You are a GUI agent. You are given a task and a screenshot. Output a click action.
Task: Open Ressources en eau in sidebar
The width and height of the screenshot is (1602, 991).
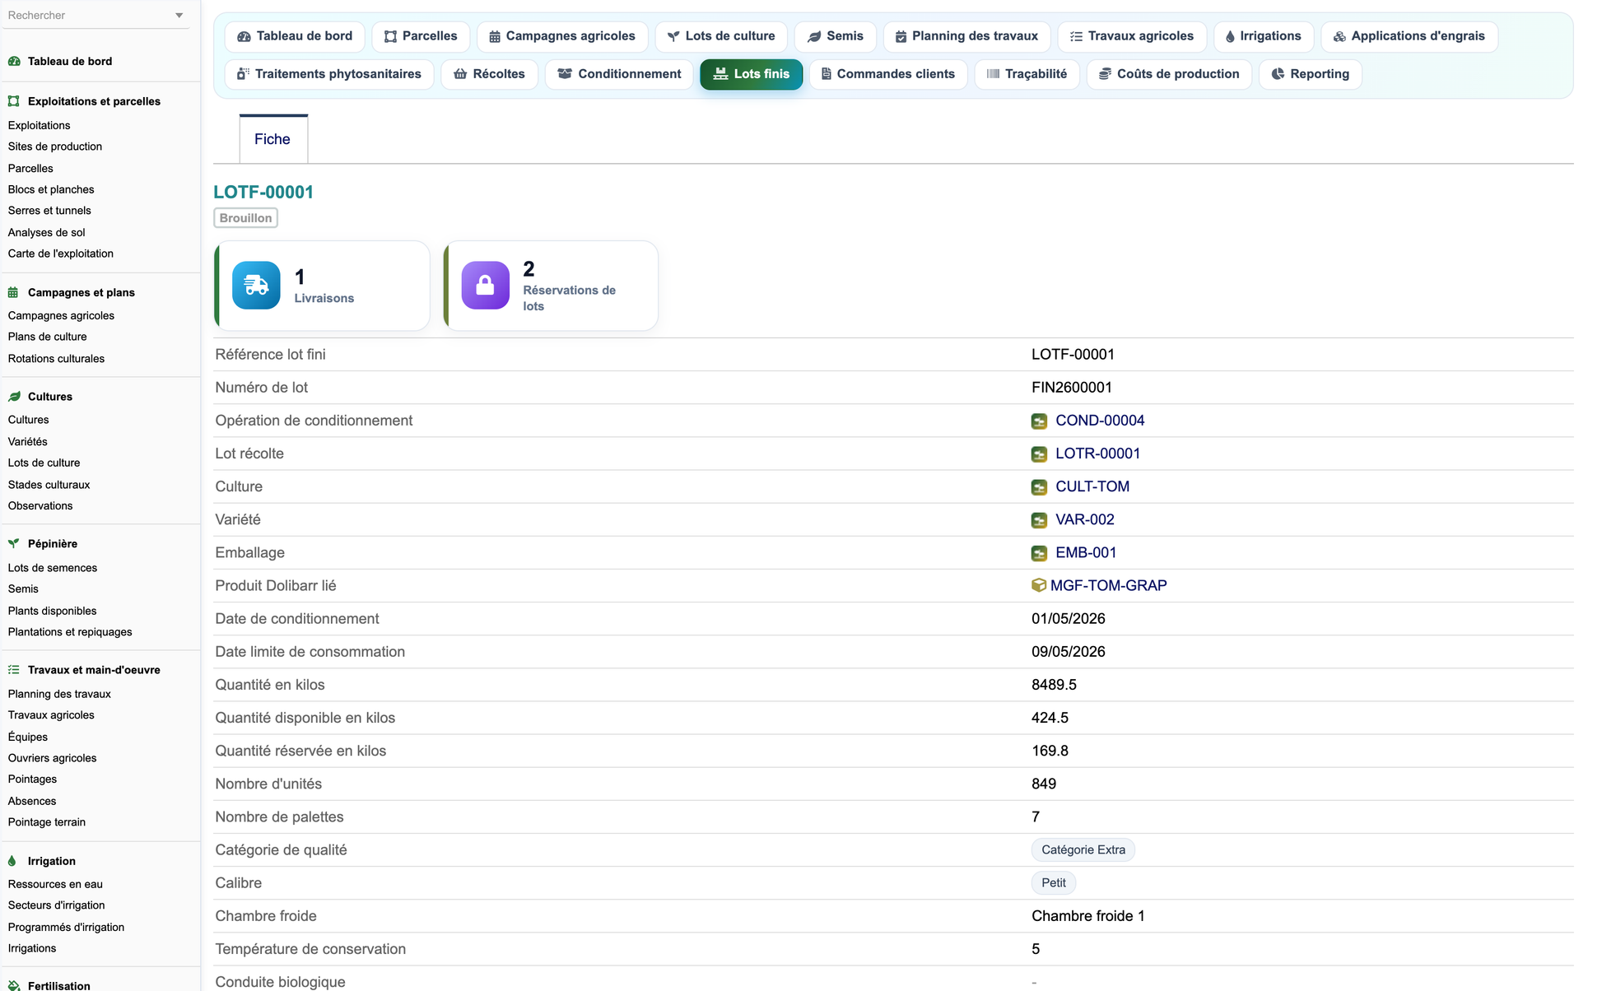pyautogui.click(x=55, y=883)
